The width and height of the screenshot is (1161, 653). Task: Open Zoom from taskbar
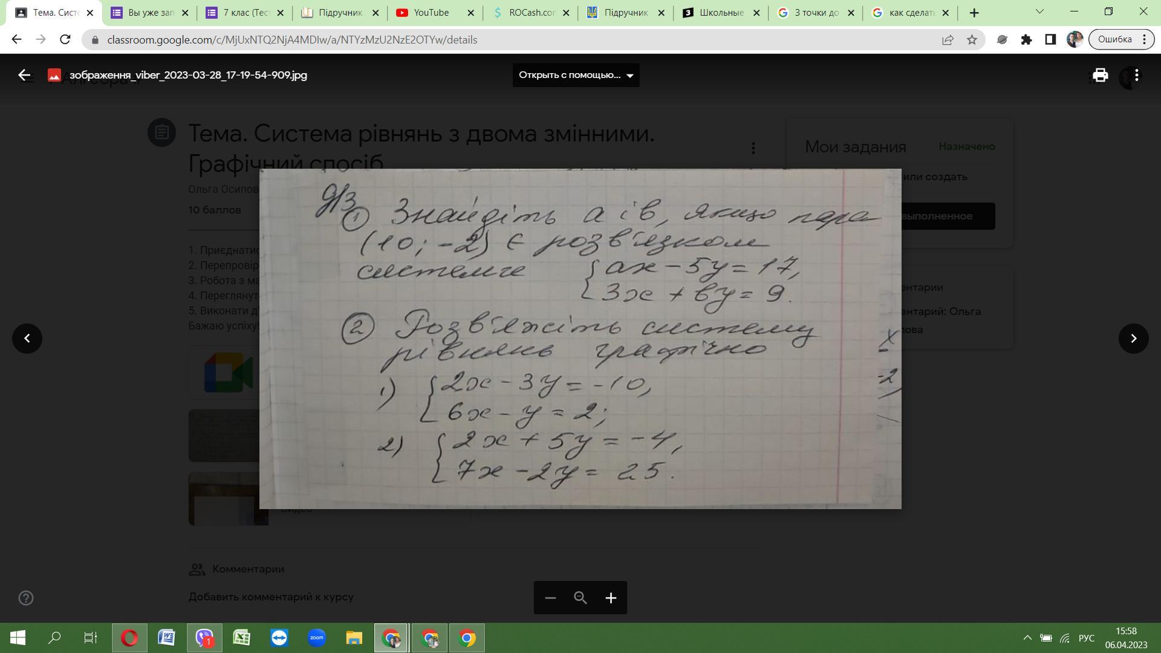coord(316,638)
